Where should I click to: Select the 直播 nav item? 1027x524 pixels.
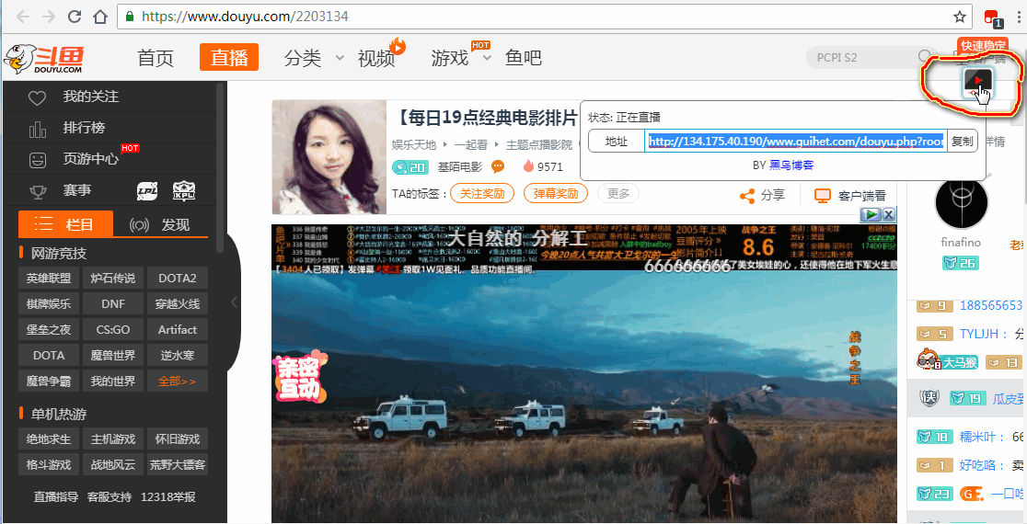[229, 58]
